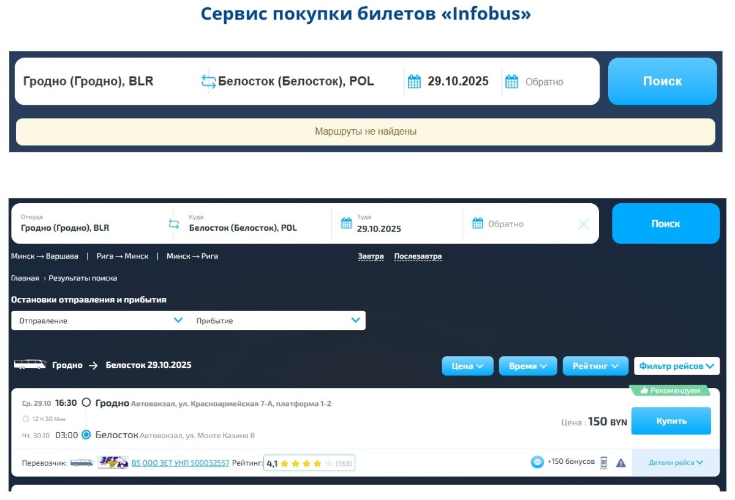The height and width of the screenshot is (500, 735).
Task: Select the Белосток arrival stop radio button
Action: pyautogui.click(x=86, y=435)
